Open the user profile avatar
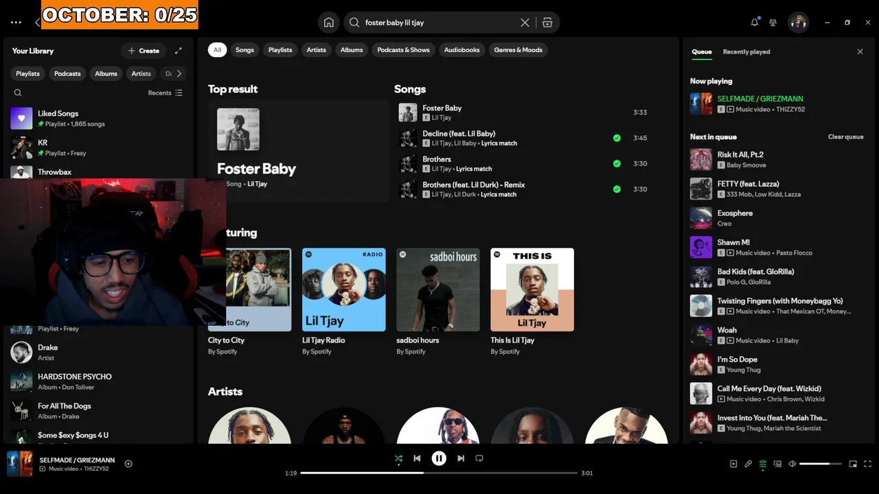This screenshot has height=494, width=879. click(798, 23)
